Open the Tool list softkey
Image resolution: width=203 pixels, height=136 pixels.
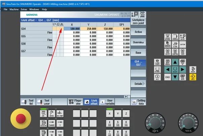click(x=28, y=102)
